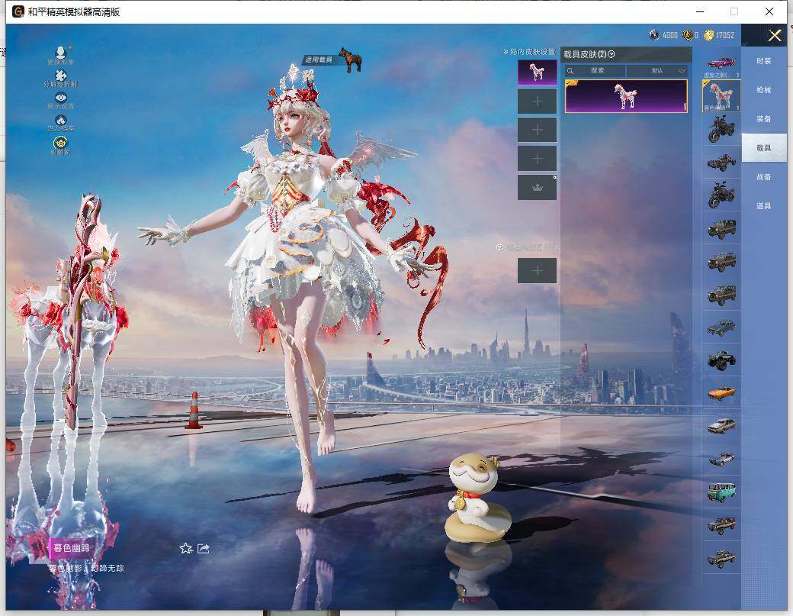Click the star favorite icon
The height and width of the screenshot is (616, 793).
point(186,549)
